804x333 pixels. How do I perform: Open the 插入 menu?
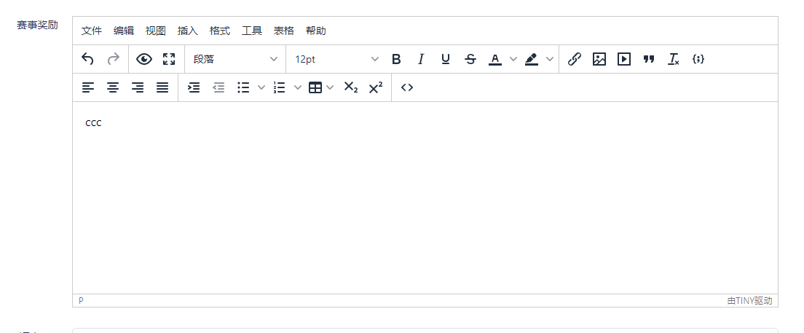(188, 31)
